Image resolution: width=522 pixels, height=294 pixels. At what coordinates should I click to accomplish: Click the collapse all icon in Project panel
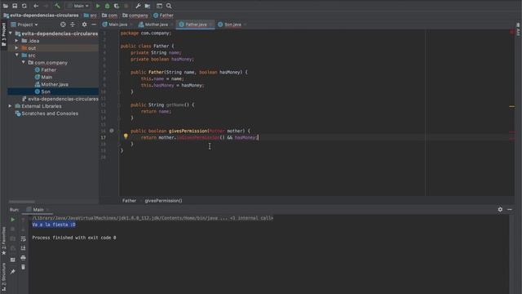coord(73,24)
